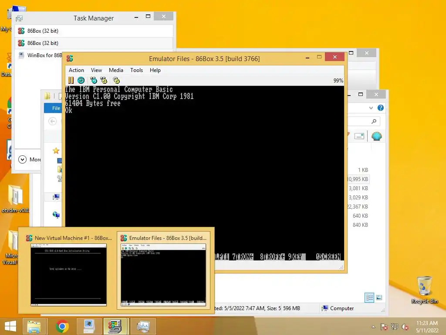The width and height of the screenshot is (446, 335).
Task: Click the muted volume tray icon
Action: click(405, 327)
